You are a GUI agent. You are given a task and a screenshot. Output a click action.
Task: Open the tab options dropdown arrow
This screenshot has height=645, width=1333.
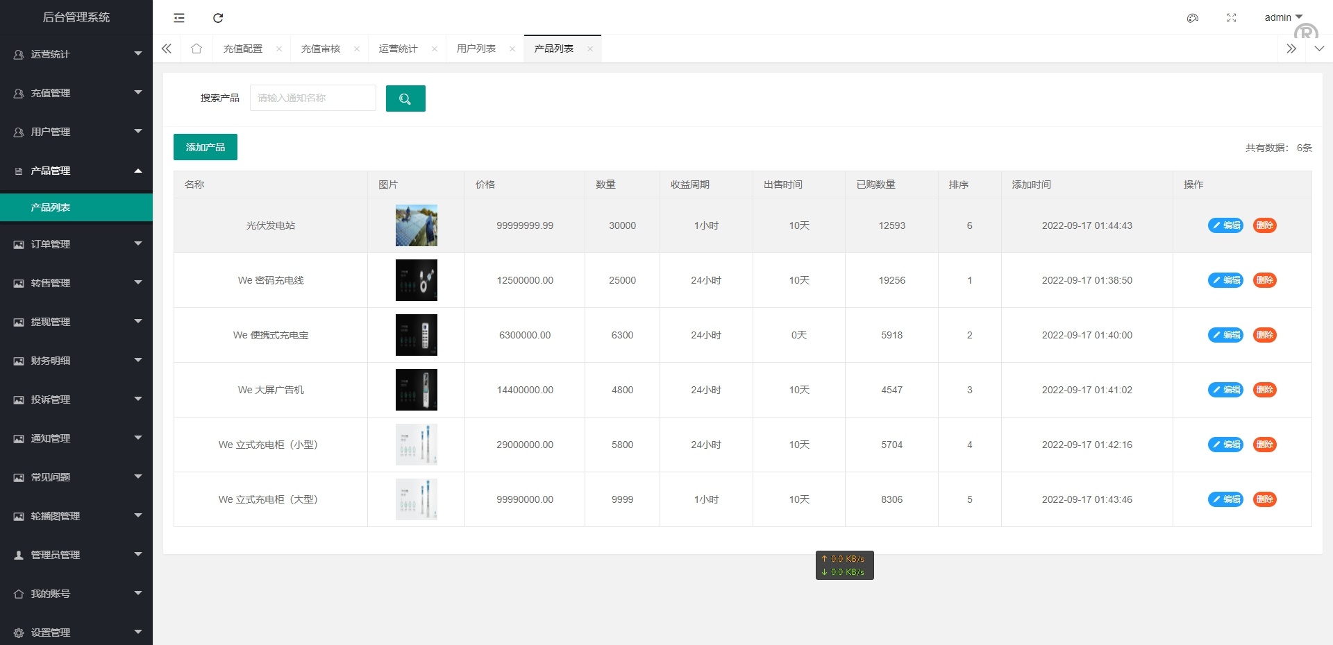(x=1319, y=49)
